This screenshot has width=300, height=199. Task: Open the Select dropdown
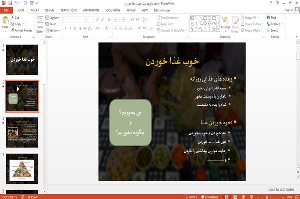[x=273, y=30]
